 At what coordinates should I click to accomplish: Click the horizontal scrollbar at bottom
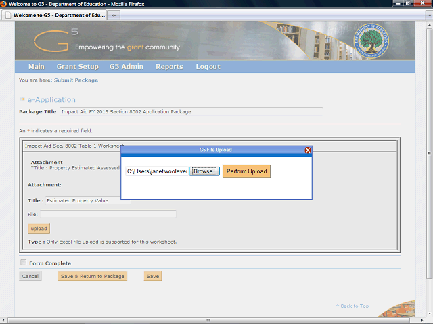(x=209, y=320)
